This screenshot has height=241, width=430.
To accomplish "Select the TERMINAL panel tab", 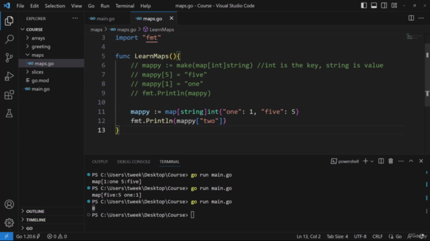I will point(169,161).
